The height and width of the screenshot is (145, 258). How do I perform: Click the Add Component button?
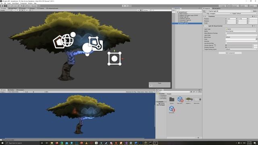coord(230,53)
